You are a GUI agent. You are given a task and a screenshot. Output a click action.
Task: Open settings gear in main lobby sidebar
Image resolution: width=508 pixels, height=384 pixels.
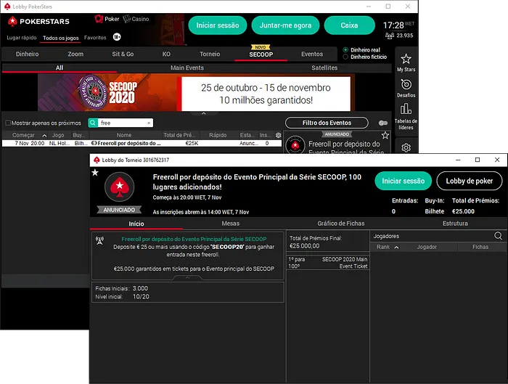(406, 148)
